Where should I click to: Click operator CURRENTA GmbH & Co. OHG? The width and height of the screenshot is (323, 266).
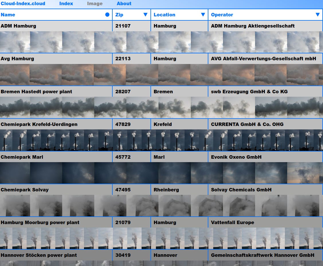pyautogui.click(x=247, y=124)
